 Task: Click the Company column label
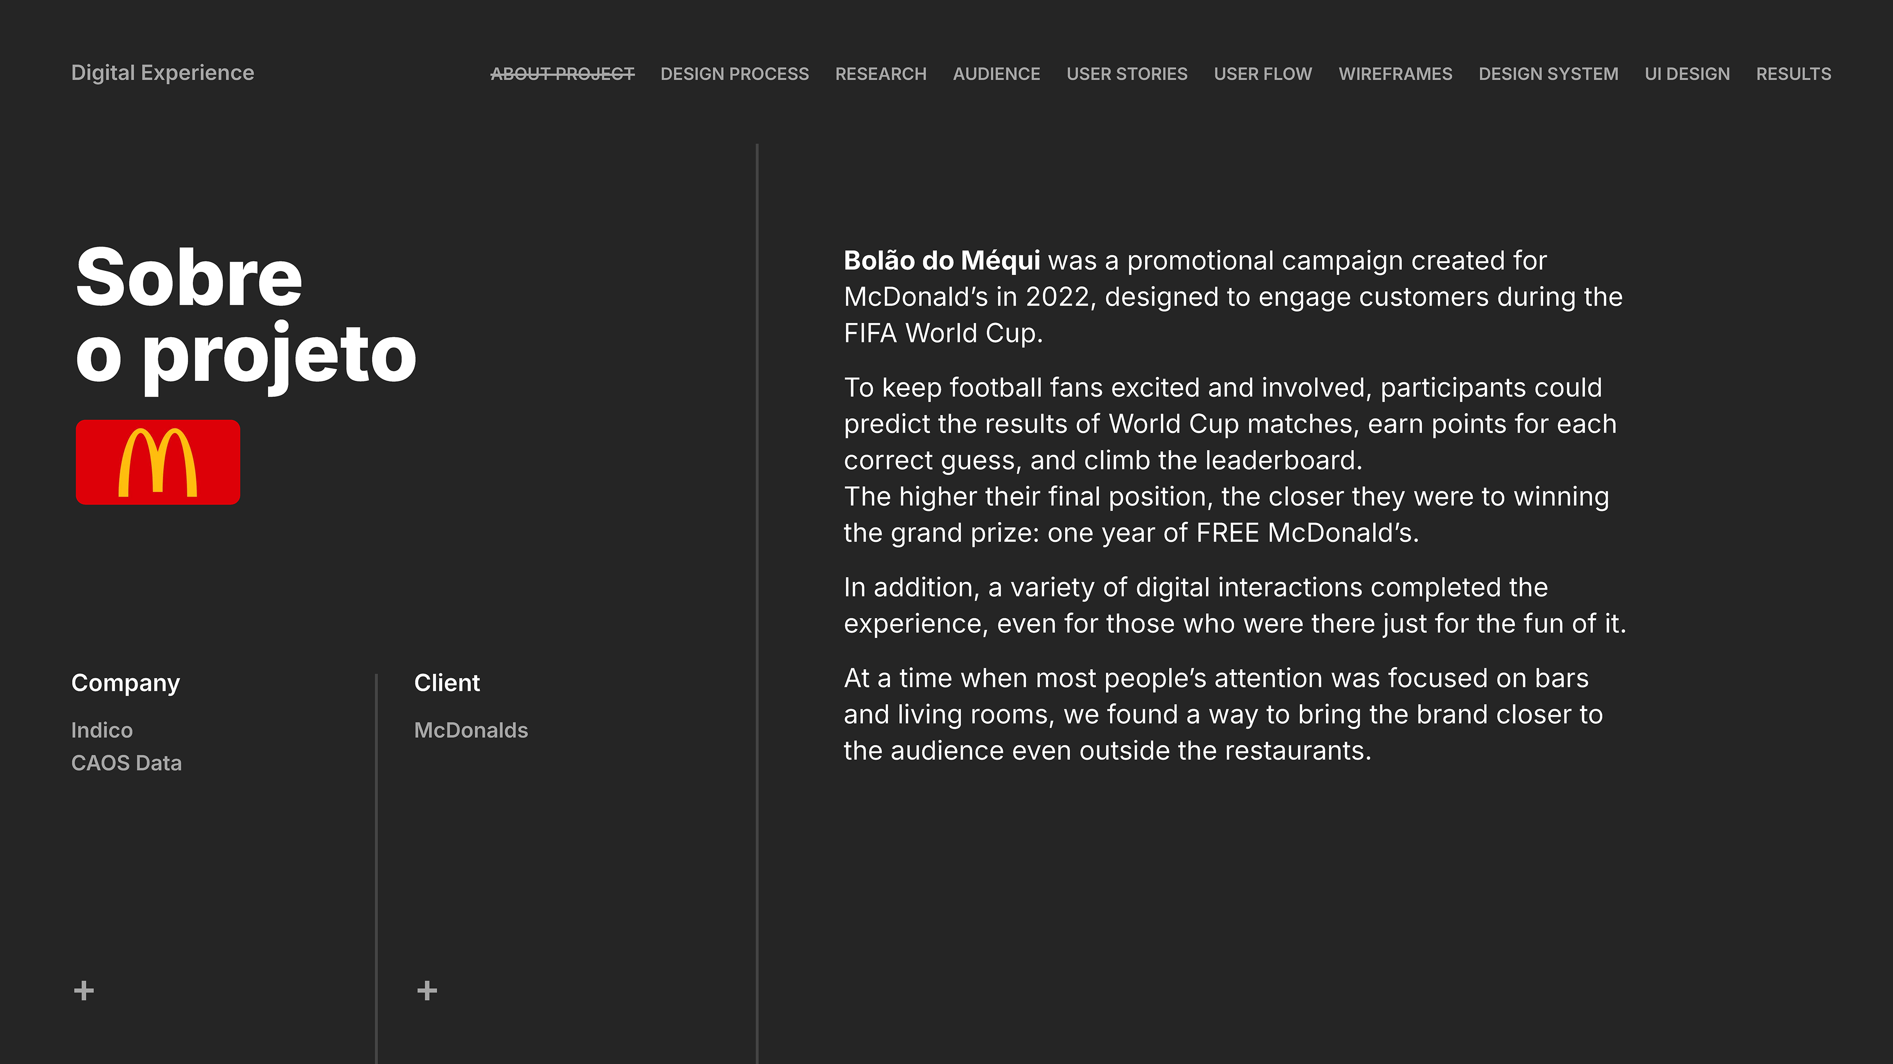point(126,683)
